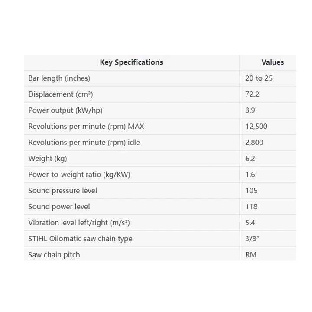
Task: Click the 72.2 displacement value
Action: (252, 94)
